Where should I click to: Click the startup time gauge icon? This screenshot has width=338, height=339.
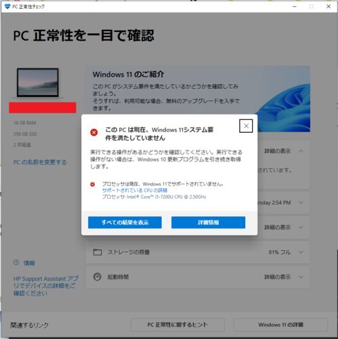pos(98,277)
